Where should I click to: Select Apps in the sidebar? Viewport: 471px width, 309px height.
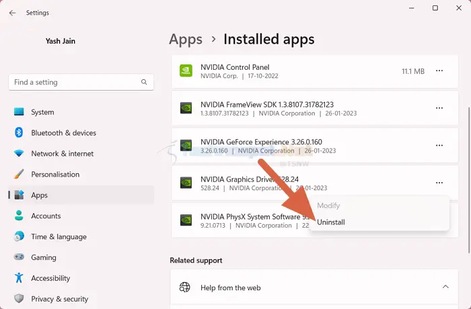coord(81,195)
